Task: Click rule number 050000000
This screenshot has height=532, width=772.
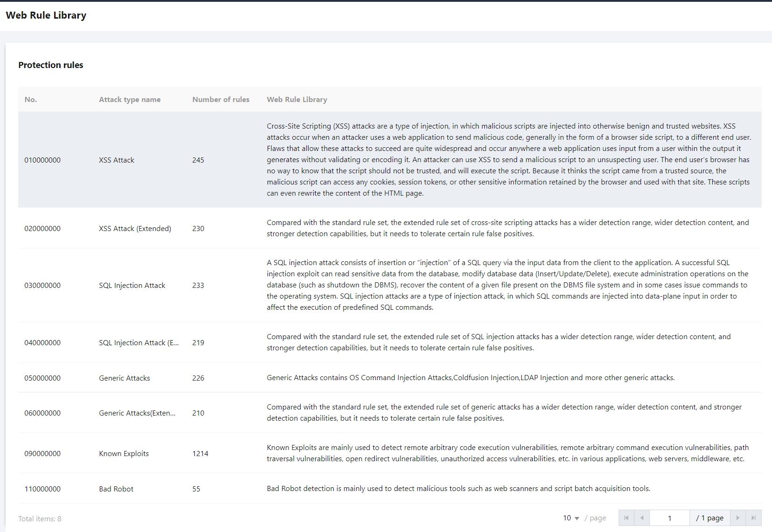Action: point(42,378)
